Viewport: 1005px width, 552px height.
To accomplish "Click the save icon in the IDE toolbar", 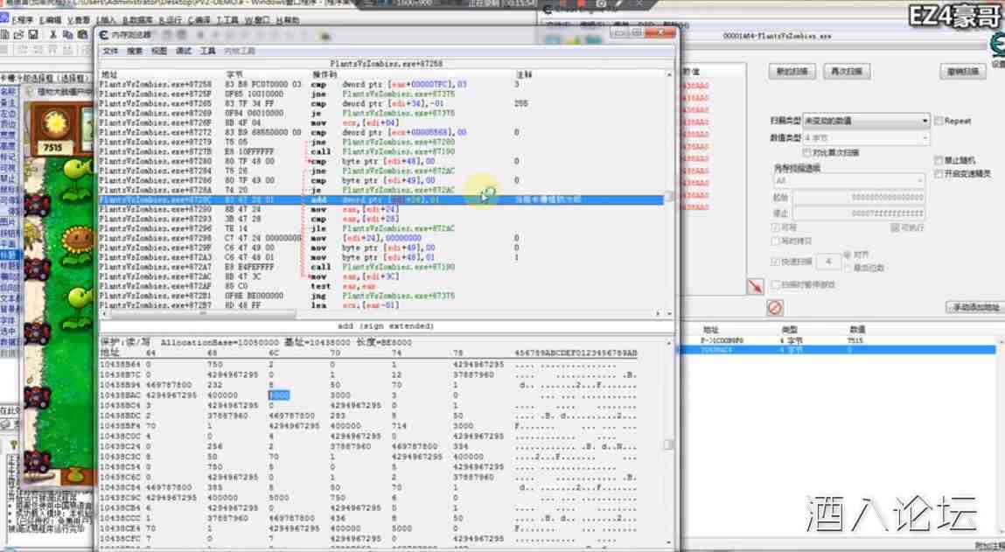I will (32, 35).
